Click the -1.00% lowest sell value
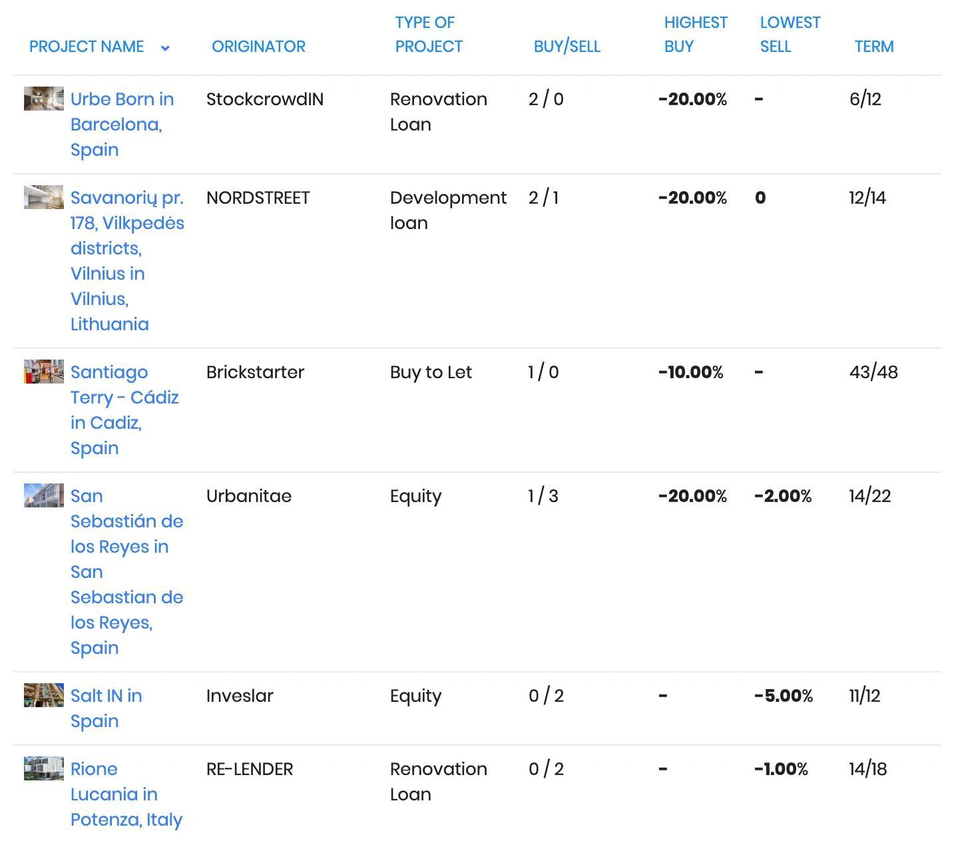The height and width of the screenshot is (841, 954). [781, 769]
